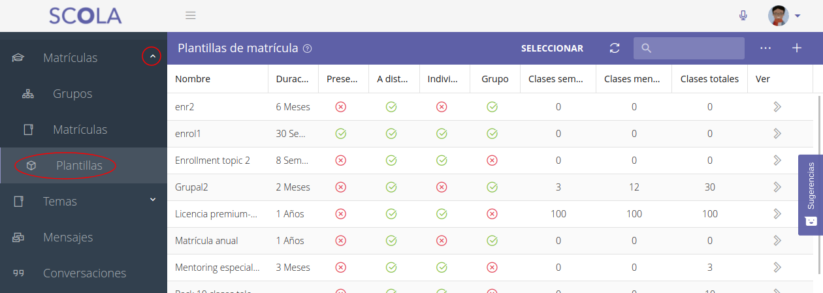823x293 pixels.
Task: Sort by Nombre column header
Action: (193, 79)
